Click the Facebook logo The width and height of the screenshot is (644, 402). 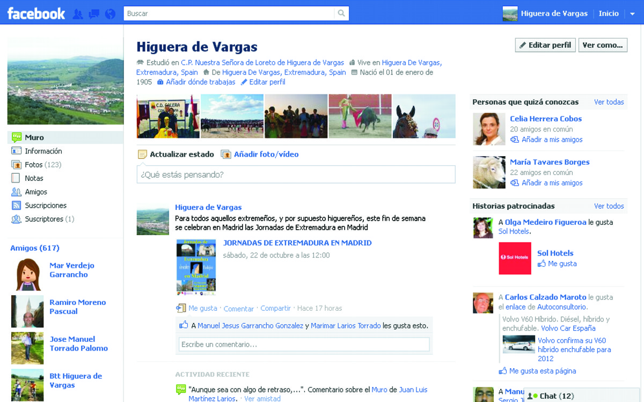[36, 13]
